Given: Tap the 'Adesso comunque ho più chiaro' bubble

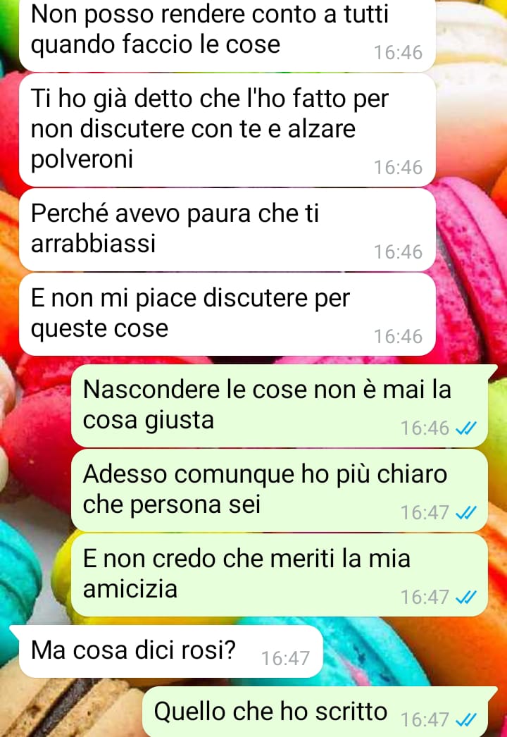Looking at the screenshot, I should coord(279,490).
